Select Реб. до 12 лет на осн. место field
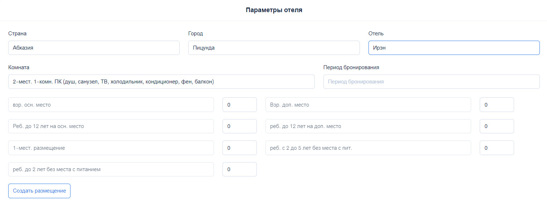The width and height of the screenshot is (547, 205). 111,126
